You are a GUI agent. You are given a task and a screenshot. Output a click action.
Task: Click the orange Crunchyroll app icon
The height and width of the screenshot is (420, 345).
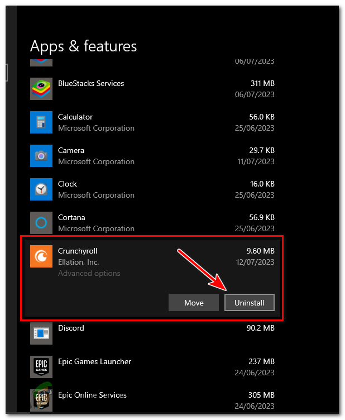click(x=41, y=256)
